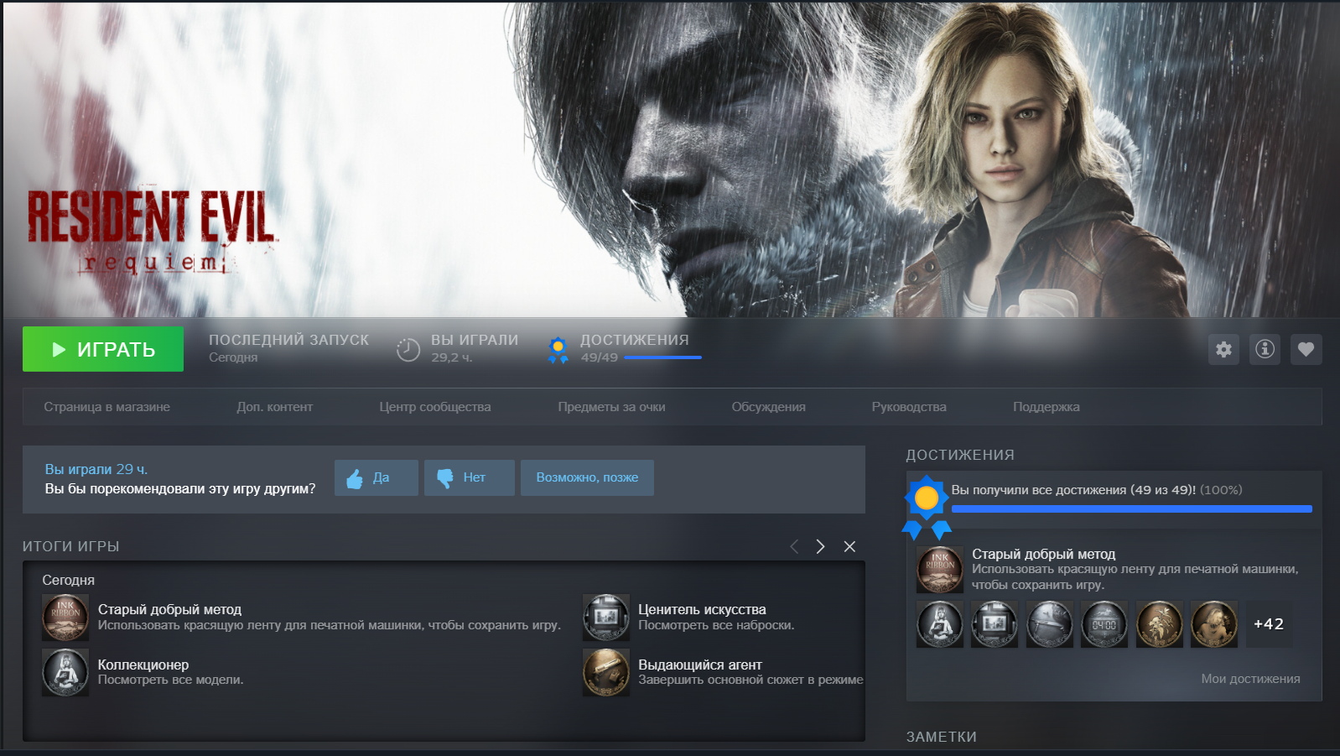Click the ДОСТИЖЕНИЯ heading of the right panel
The image size is (1340, 756).
[x=960, y=455]
